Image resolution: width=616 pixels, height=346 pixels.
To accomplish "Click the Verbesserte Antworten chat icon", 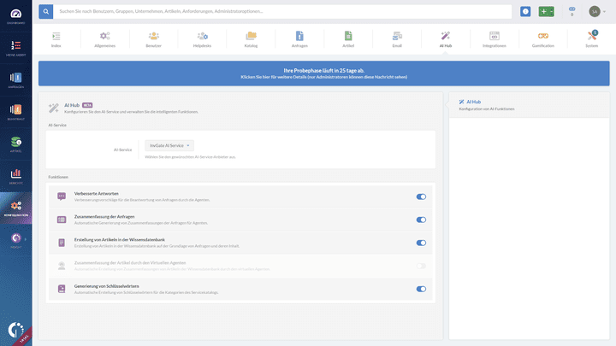I will click(62, 196).
